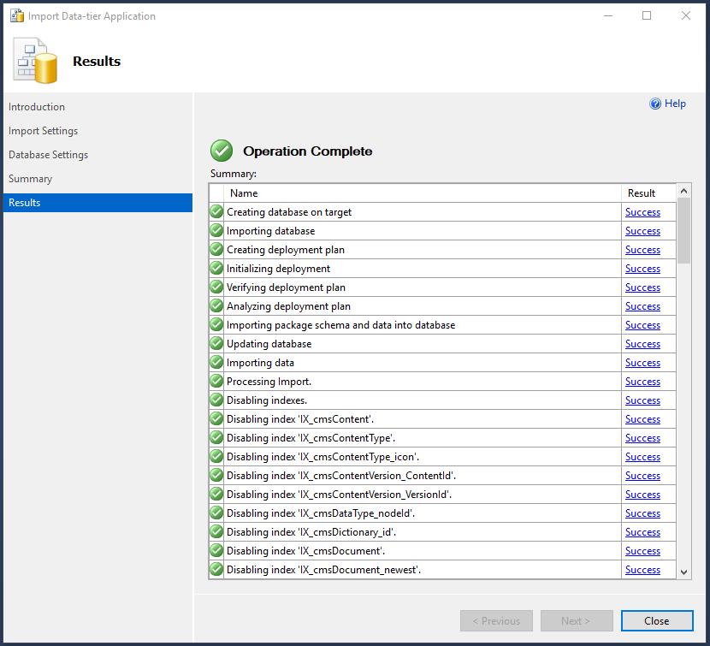This screenshot has width=710, height=646.
Task: Click the green check next to "Importing database"
Action: pos(216,231)
